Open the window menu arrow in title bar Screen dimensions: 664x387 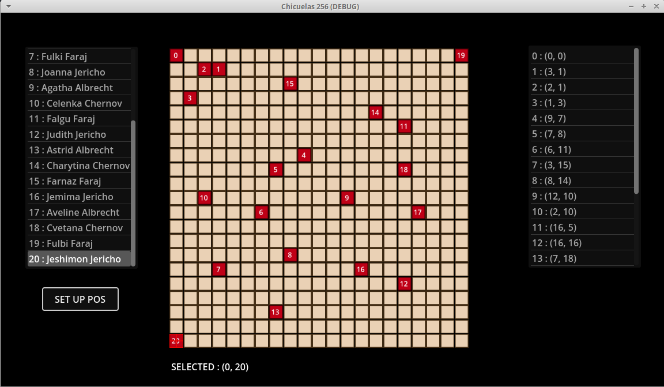9,6
